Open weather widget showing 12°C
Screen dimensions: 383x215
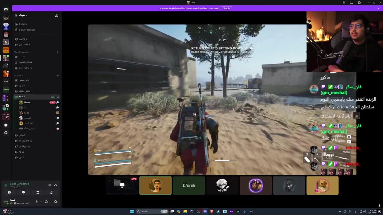point(8,211)
